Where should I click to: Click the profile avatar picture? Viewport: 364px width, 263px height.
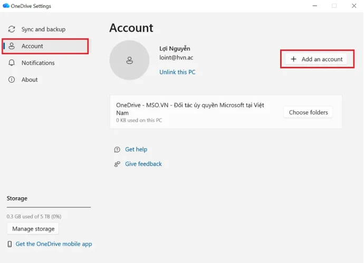pyautogui.click(x=129, y=60)
